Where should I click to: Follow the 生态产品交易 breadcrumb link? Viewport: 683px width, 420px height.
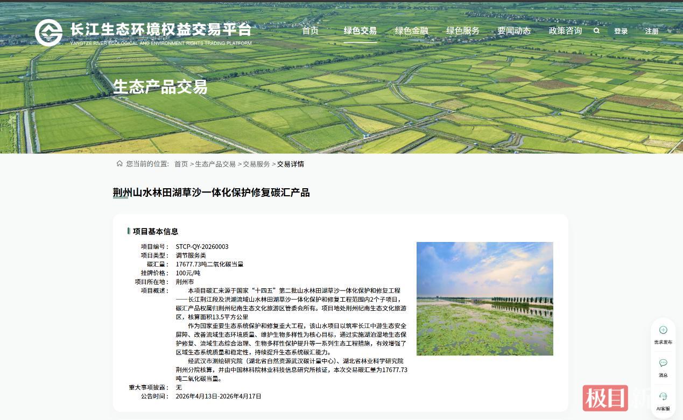[x=215, y=164]
